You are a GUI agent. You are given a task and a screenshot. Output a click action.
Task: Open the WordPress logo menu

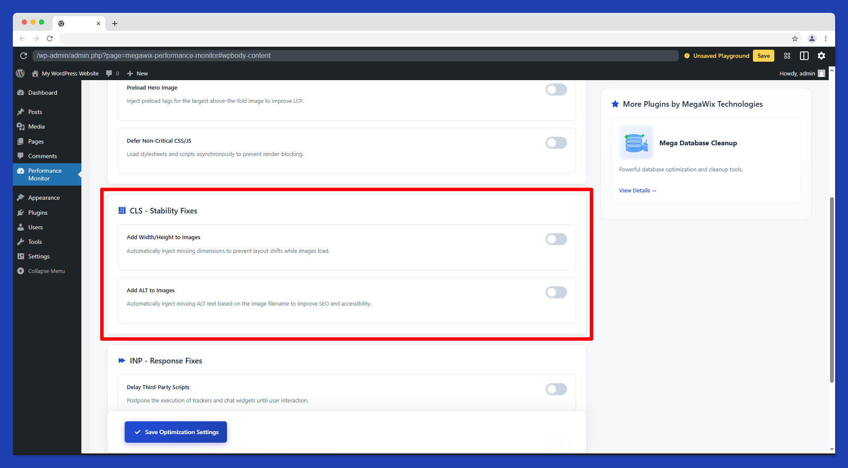(20, 73)
